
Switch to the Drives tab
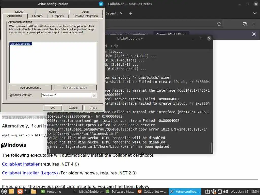(x=19, y=12)
